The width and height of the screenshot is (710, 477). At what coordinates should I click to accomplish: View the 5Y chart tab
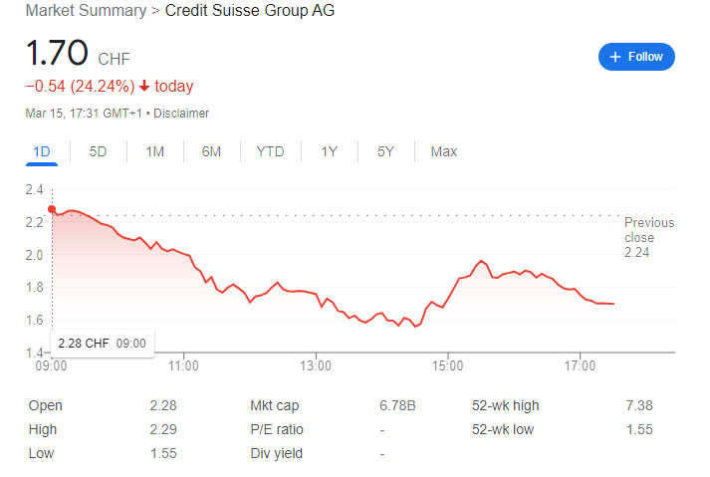tap(385, 151)
